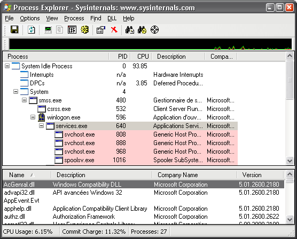297x239 pixels.
Task: Sort DLL list by Name header
Action: point(27,175)
